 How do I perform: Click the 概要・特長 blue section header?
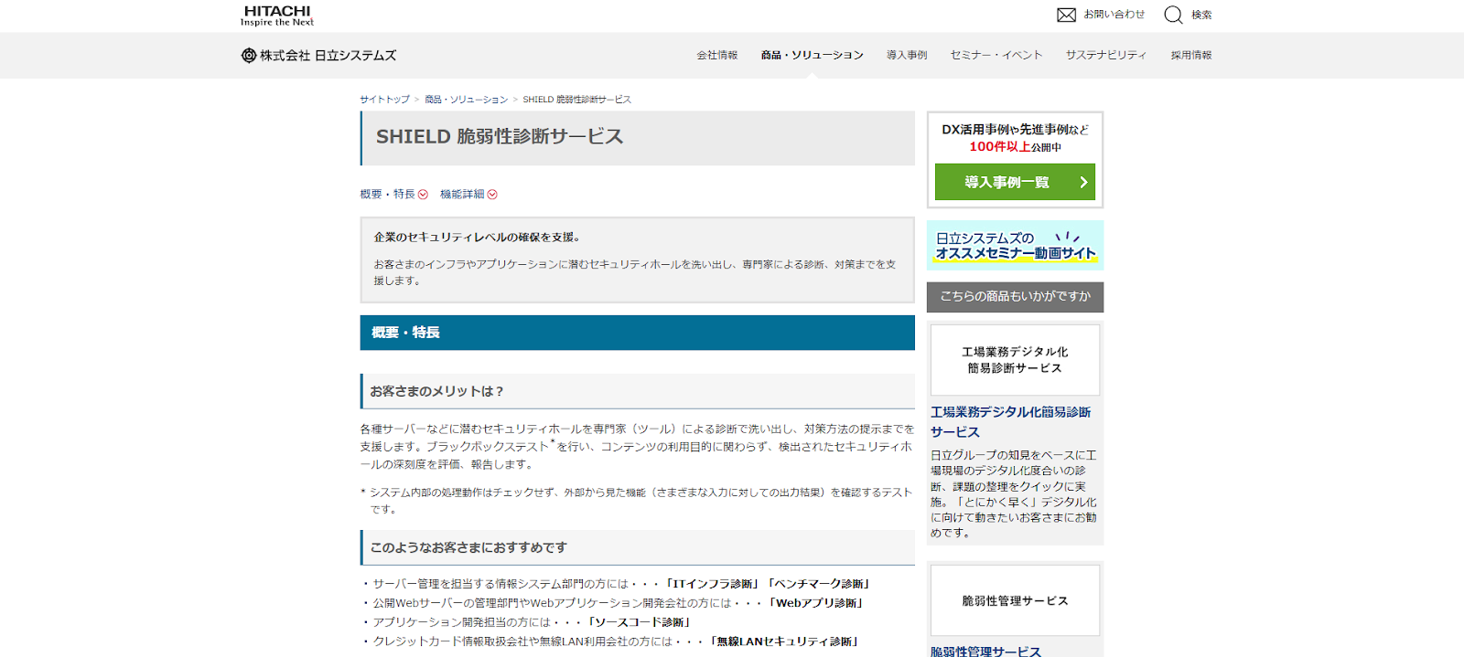pyautogui.click(x=638, y=333)
